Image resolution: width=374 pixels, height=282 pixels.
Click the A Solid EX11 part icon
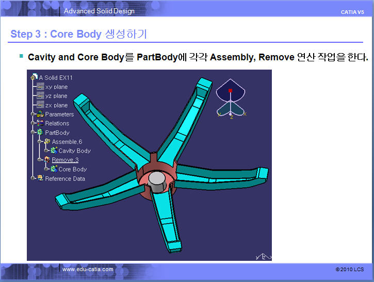35,78
